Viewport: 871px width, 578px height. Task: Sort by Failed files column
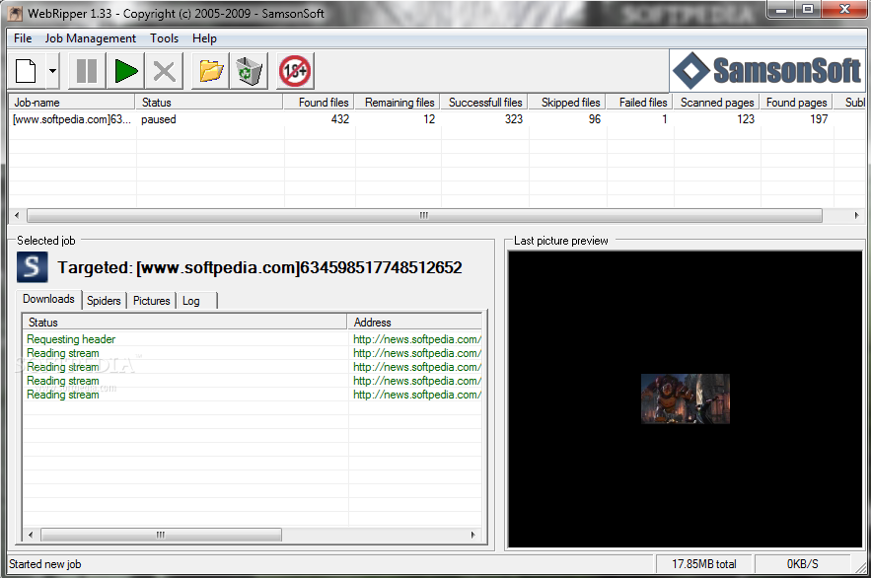[x=640, y=103]
